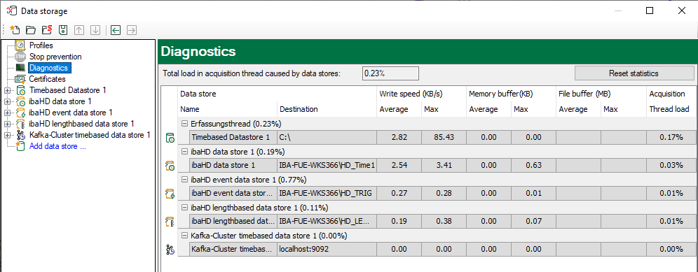The width and height of the screenshot is (698, 272).
Task: Click the Destination column header
Action: 299,109
